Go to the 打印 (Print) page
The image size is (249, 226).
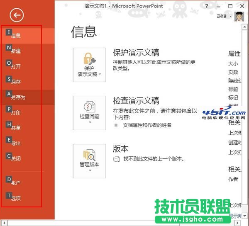click(x=17, y=113)
